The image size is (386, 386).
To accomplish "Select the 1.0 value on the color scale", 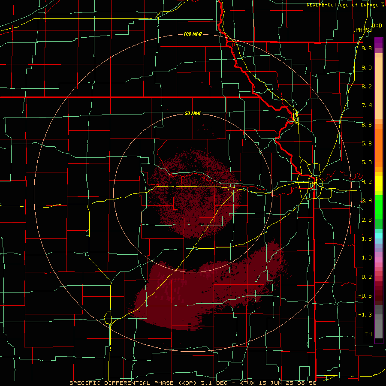I will point(367,258).
